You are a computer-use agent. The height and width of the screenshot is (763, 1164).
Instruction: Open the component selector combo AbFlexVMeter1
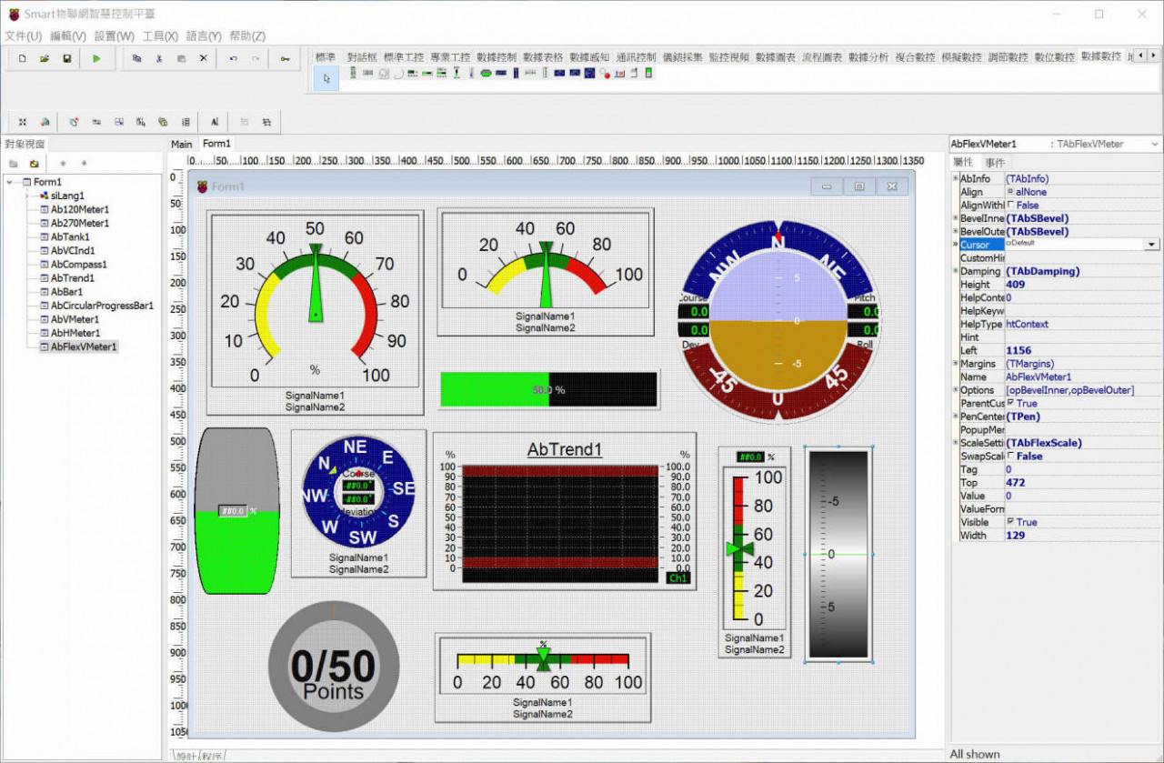tap(1056, 144)
